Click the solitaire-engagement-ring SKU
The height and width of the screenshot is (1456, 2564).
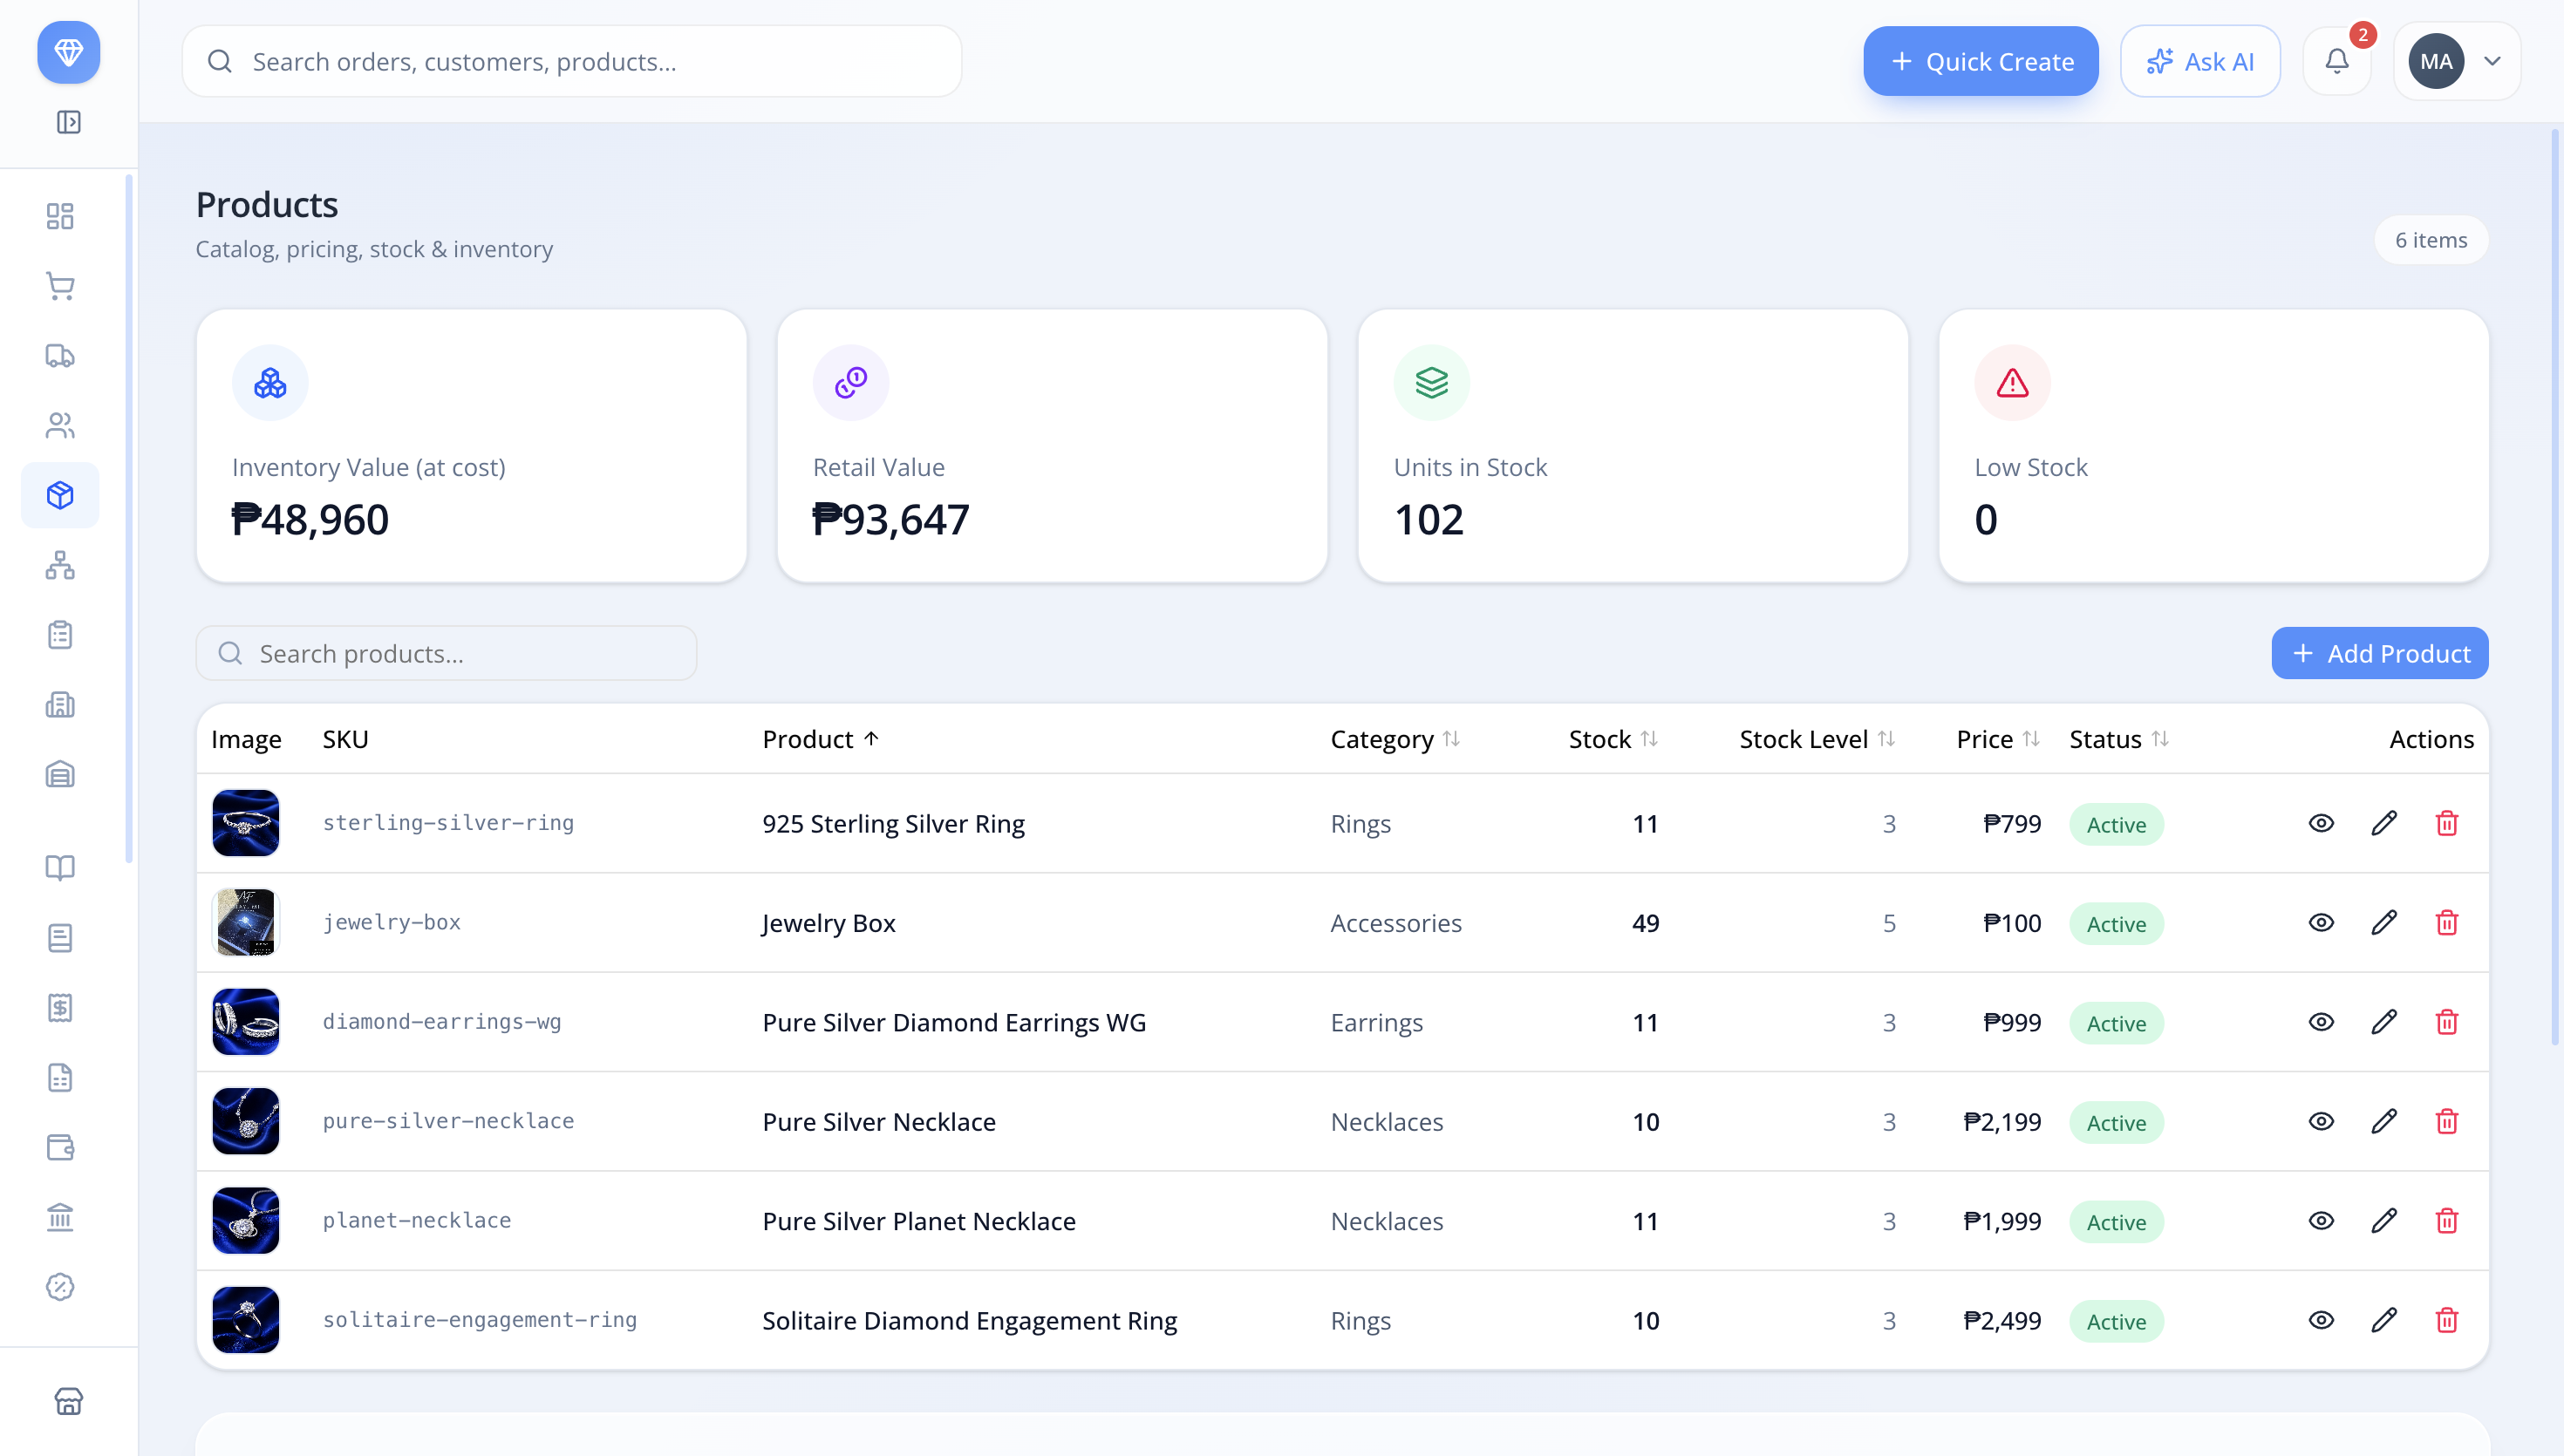[480, 1320]
